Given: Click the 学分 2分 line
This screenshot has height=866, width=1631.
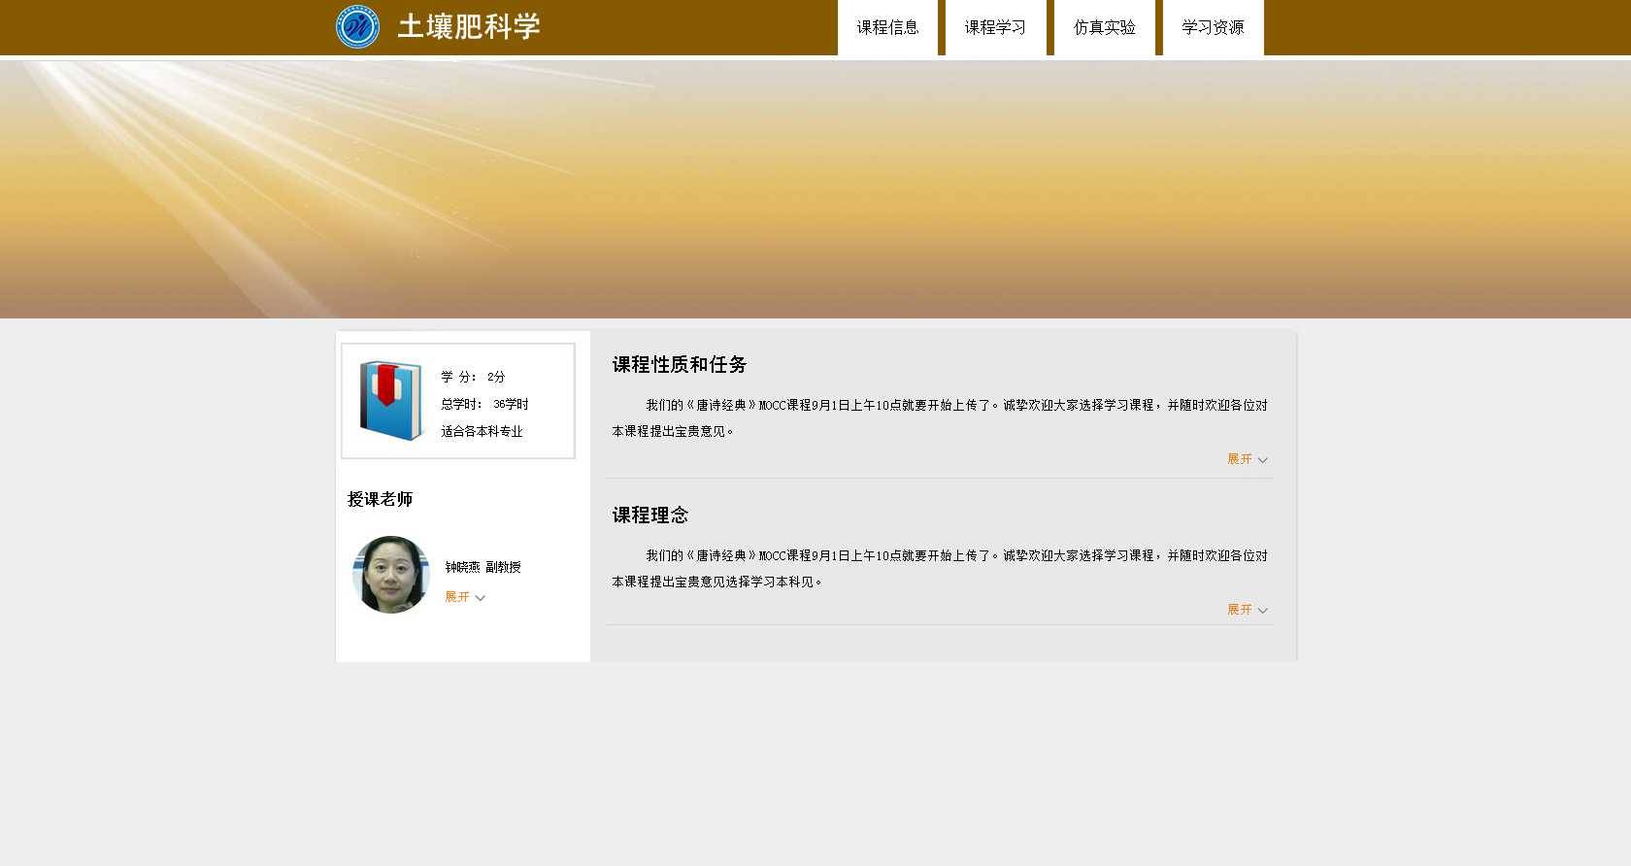Looking at the screenshot, I should coord(473,377).
